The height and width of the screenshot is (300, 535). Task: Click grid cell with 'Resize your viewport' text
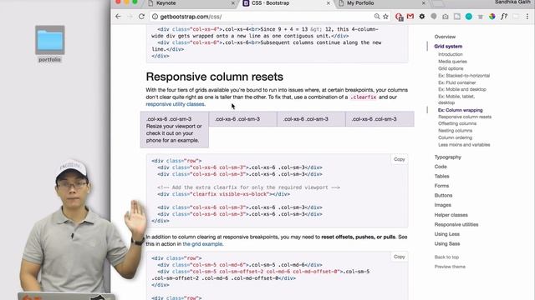[175, 130]
